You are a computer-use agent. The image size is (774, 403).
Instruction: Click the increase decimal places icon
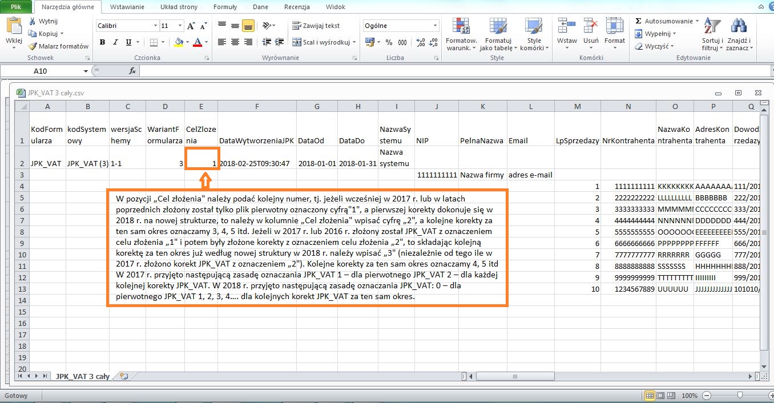[x=421, y=42]
